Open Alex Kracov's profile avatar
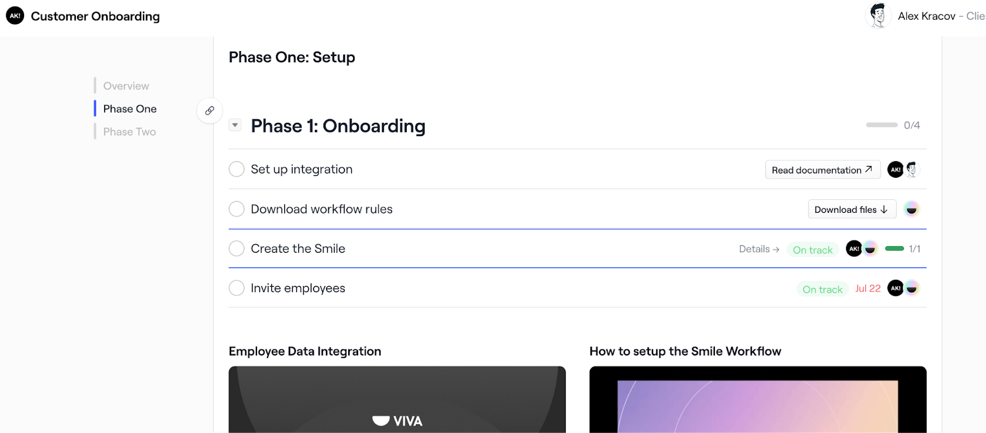 879,15
